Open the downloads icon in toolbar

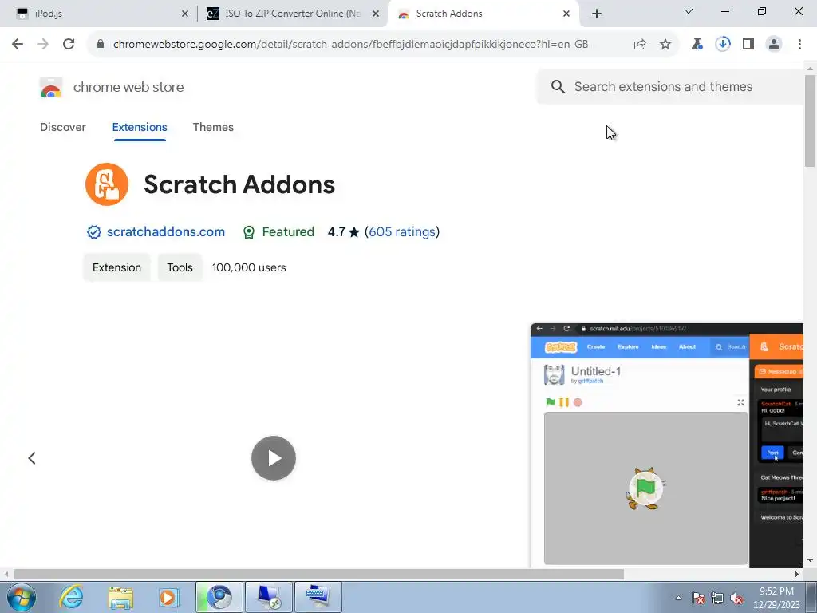point(723,45)
